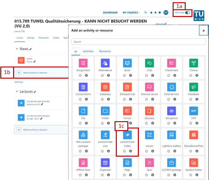Screen dimensions: 209x180
Task: Switch to the Activities tab
Action: click(88, 51)
